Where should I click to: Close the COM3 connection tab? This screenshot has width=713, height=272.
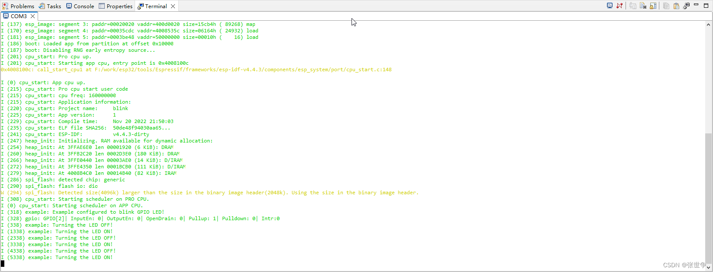coord(32,16)
